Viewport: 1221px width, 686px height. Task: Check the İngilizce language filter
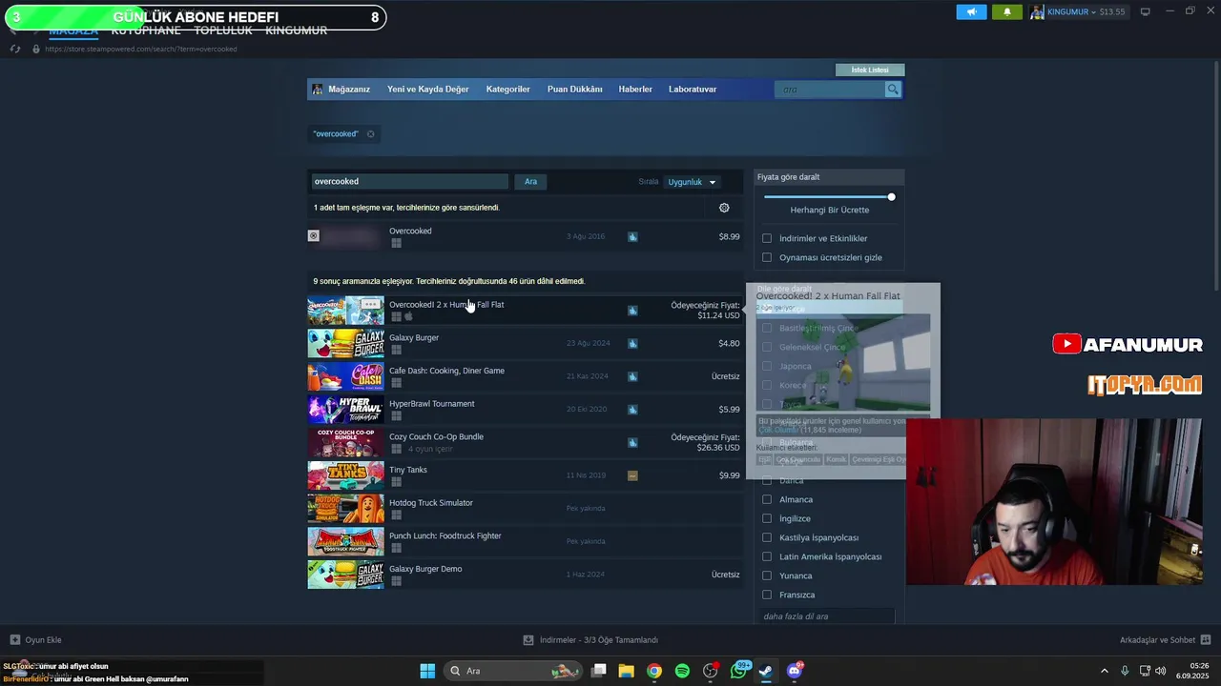(x=767, y=518)
